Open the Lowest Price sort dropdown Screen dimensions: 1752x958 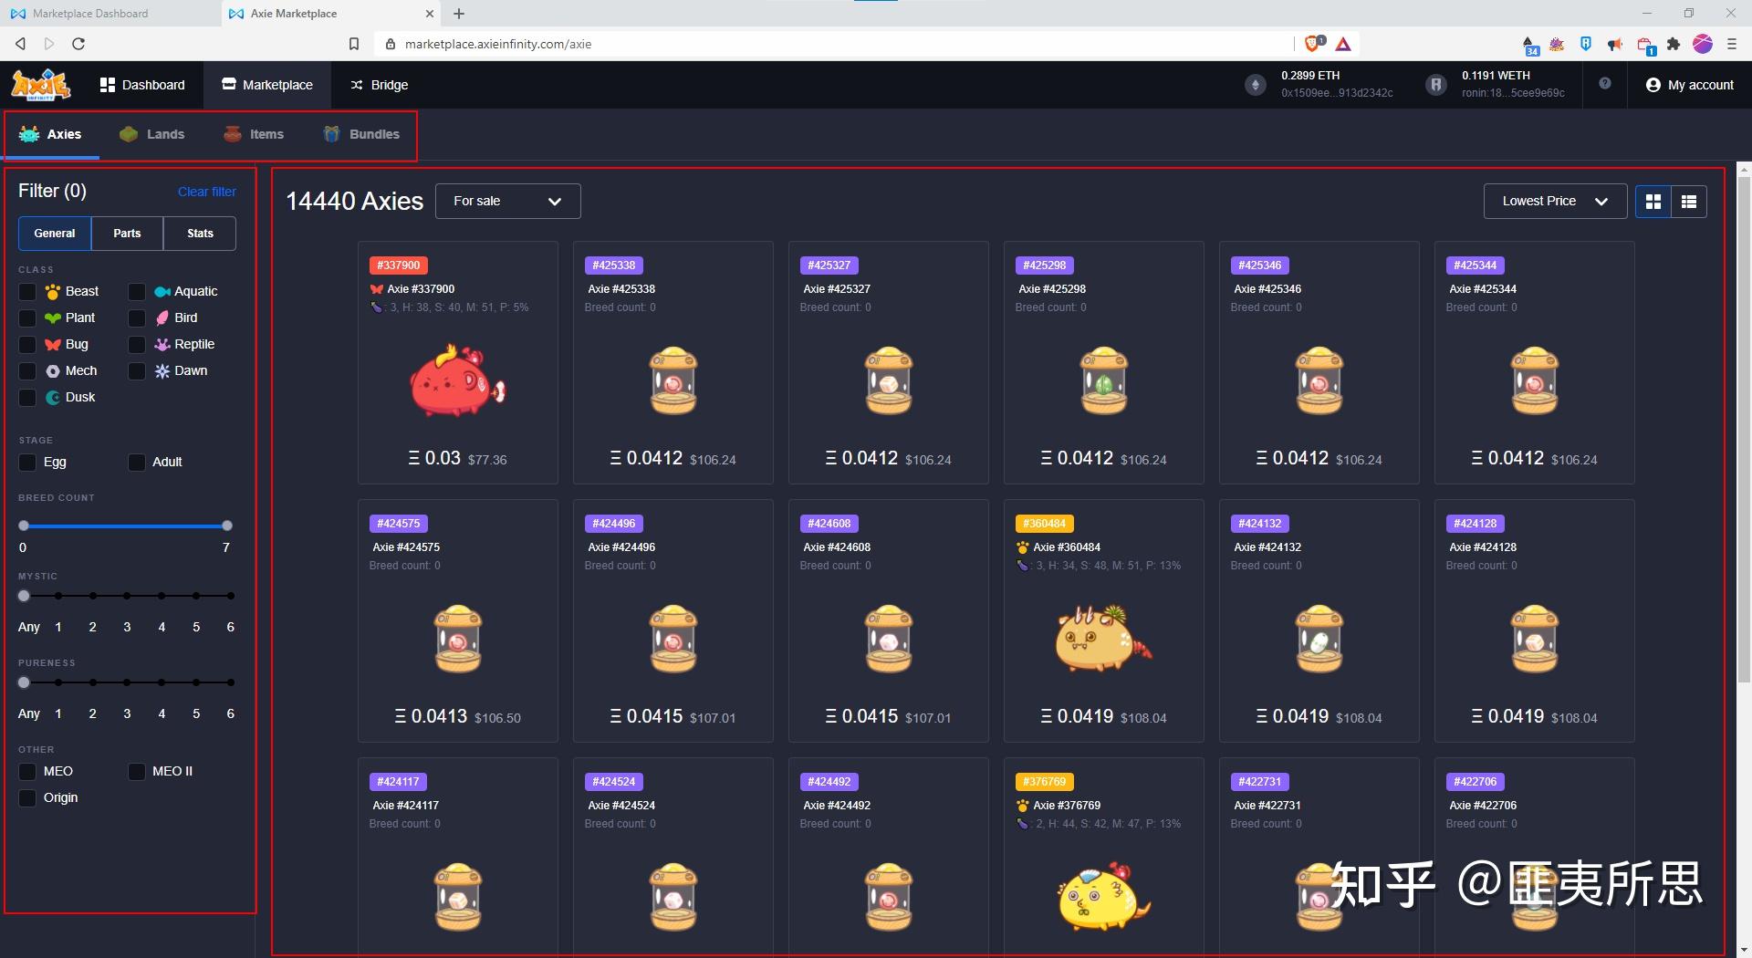click(1553, 201)
